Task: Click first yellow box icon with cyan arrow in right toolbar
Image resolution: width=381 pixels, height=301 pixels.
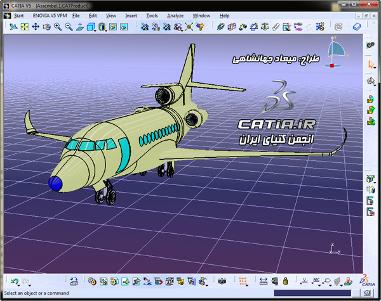Action: point(371,99)
